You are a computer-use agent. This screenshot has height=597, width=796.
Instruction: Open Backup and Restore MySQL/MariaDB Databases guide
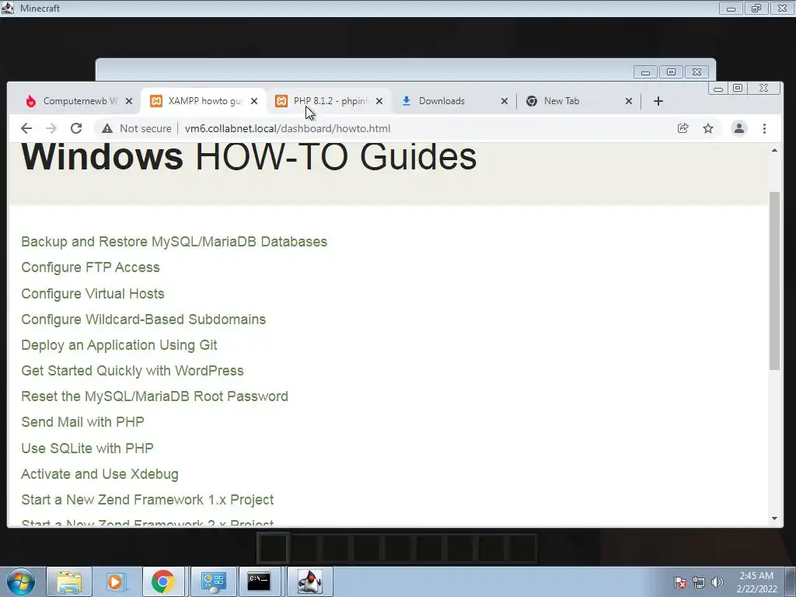[x=174, y=242]
